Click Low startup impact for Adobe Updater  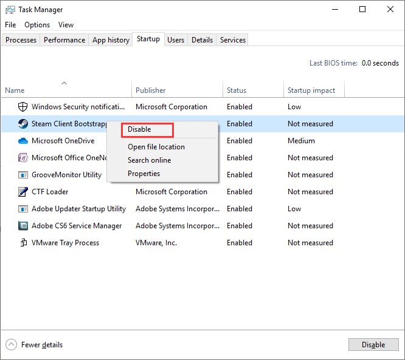[294, 209]
